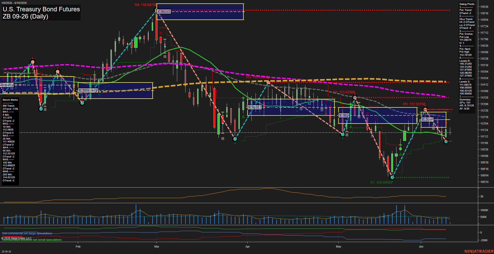Click the 111.875 moving average value

click(x=7, y=118)
